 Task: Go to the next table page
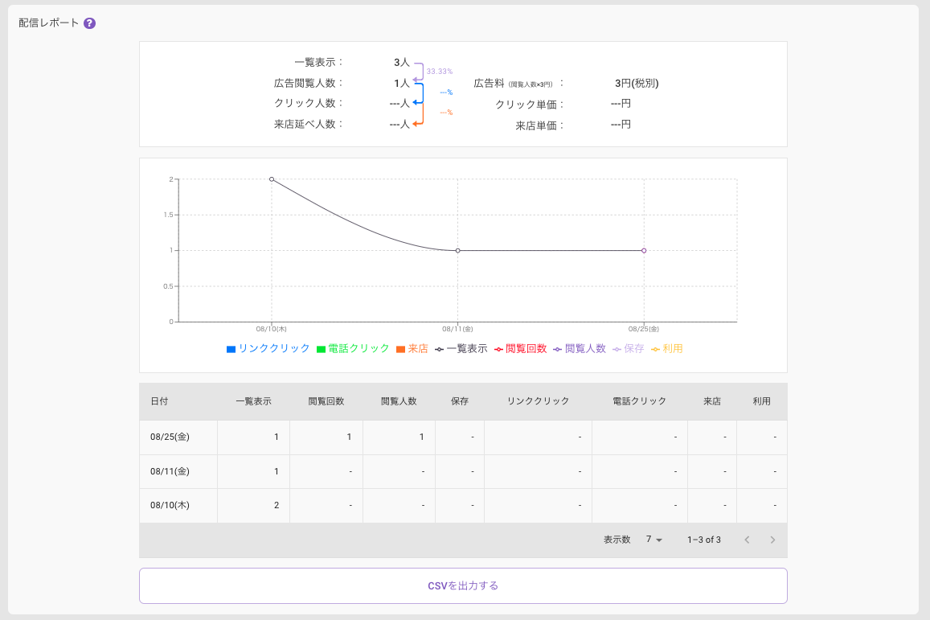pyautogui.click(x=772, y=540)
